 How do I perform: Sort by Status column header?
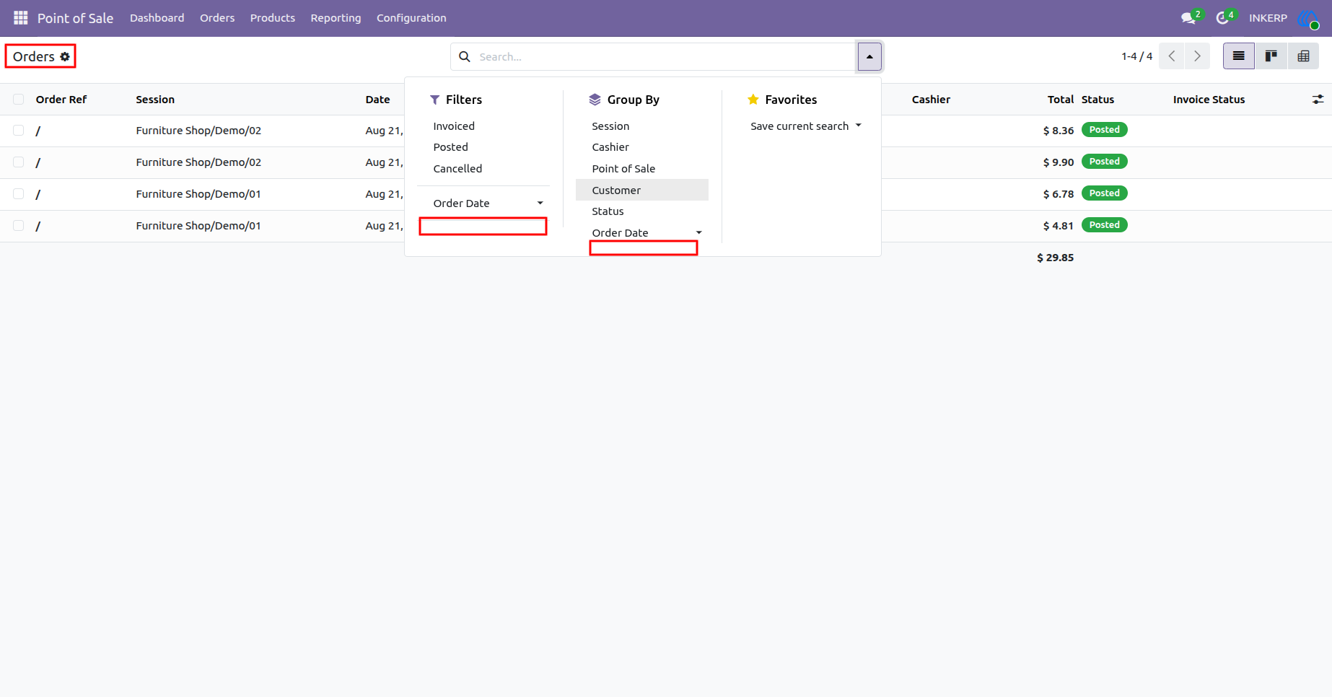[x=1097, y=100]
